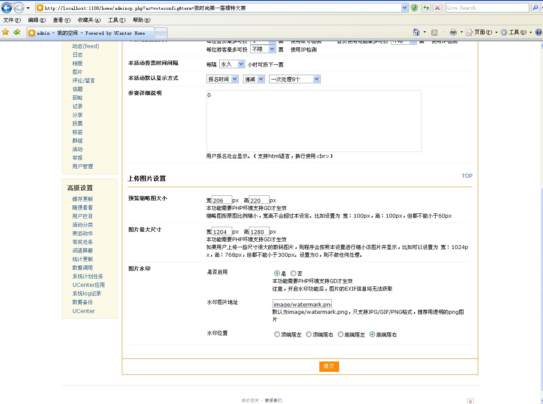Open the 编辑(E) menu

(36, 20)
